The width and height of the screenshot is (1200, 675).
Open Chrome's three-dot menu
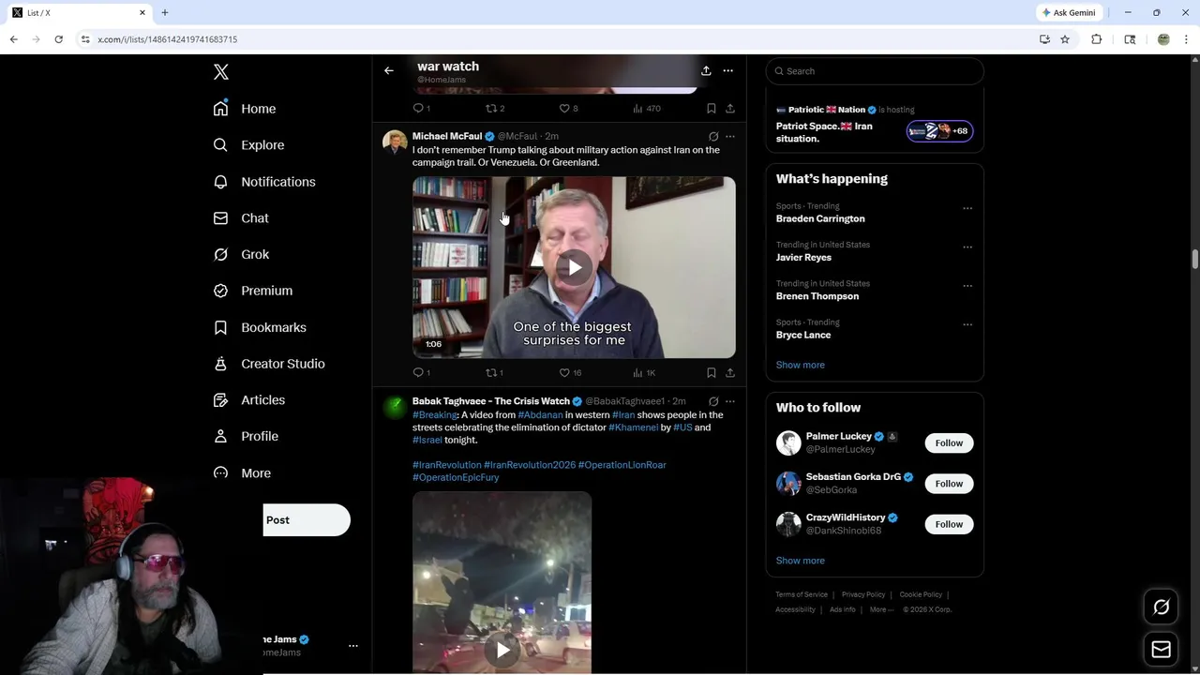(1186, 39)
